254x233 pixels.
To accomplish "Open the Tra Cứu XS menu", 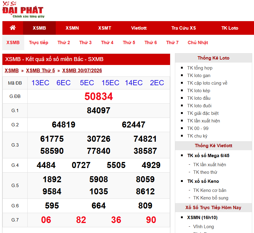I will pos(184,28).
